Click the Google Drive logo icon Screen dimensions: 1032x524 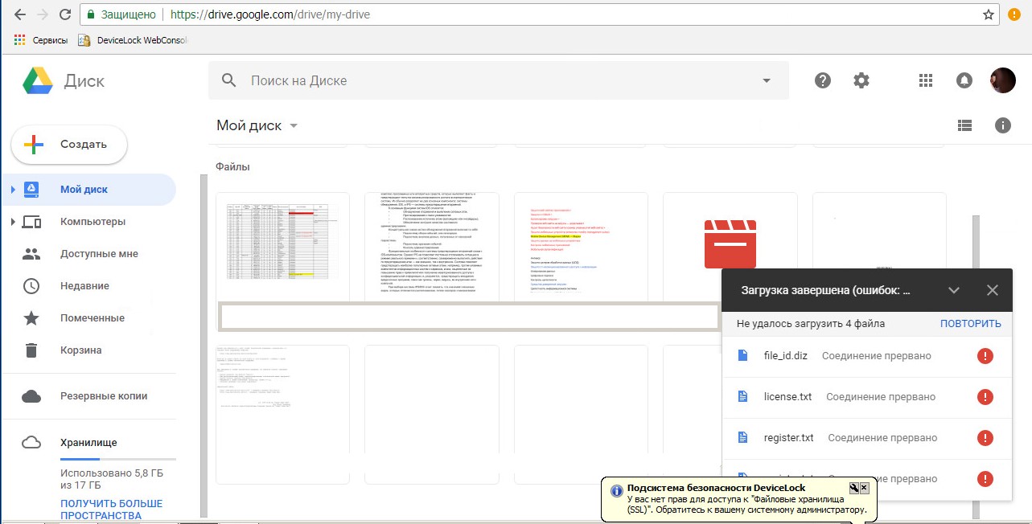(37, 81)
